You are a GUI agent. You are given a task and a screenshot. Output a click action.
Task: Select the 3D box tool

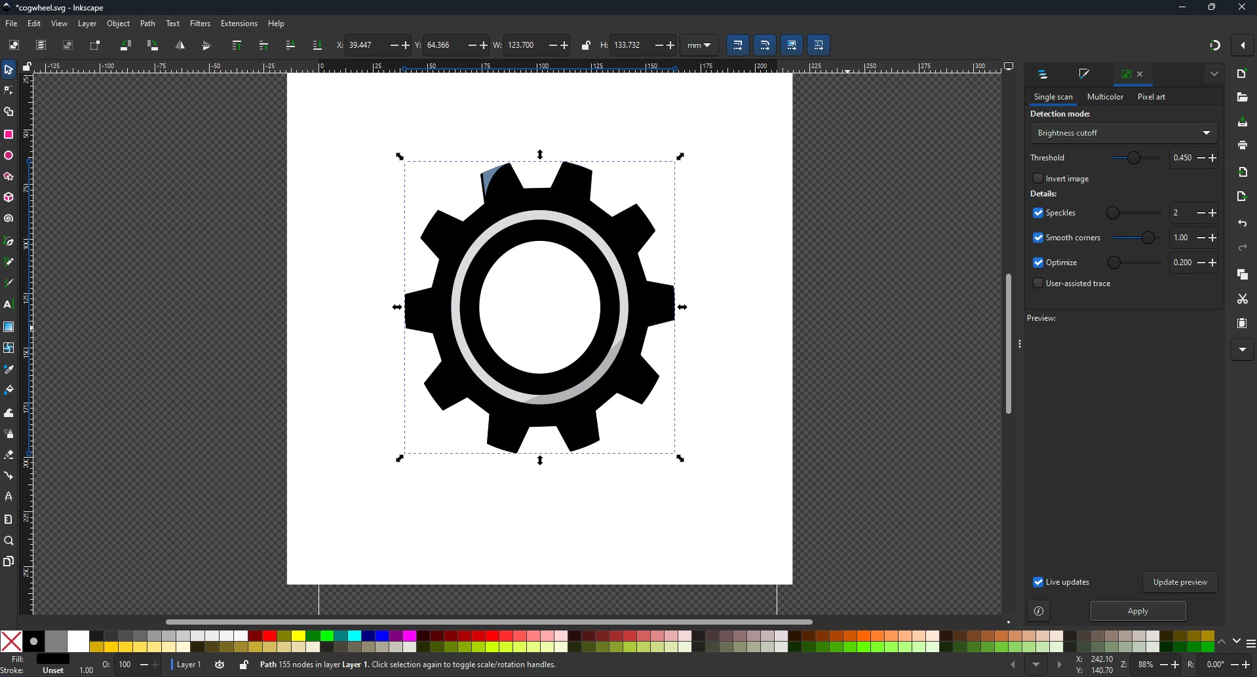[x=9, y=198]
